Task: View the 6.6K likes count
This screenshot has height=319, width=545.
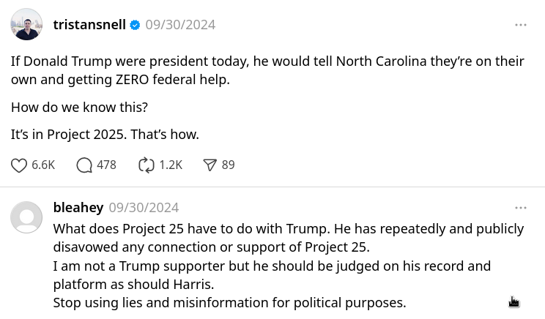Action: 43,165
